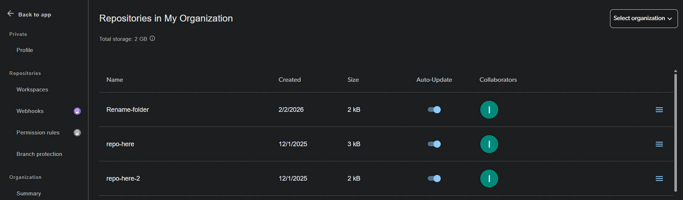The image size is (683, 200).
Task: Click the Repositories in My Organization heading
Action: [166, 18]
